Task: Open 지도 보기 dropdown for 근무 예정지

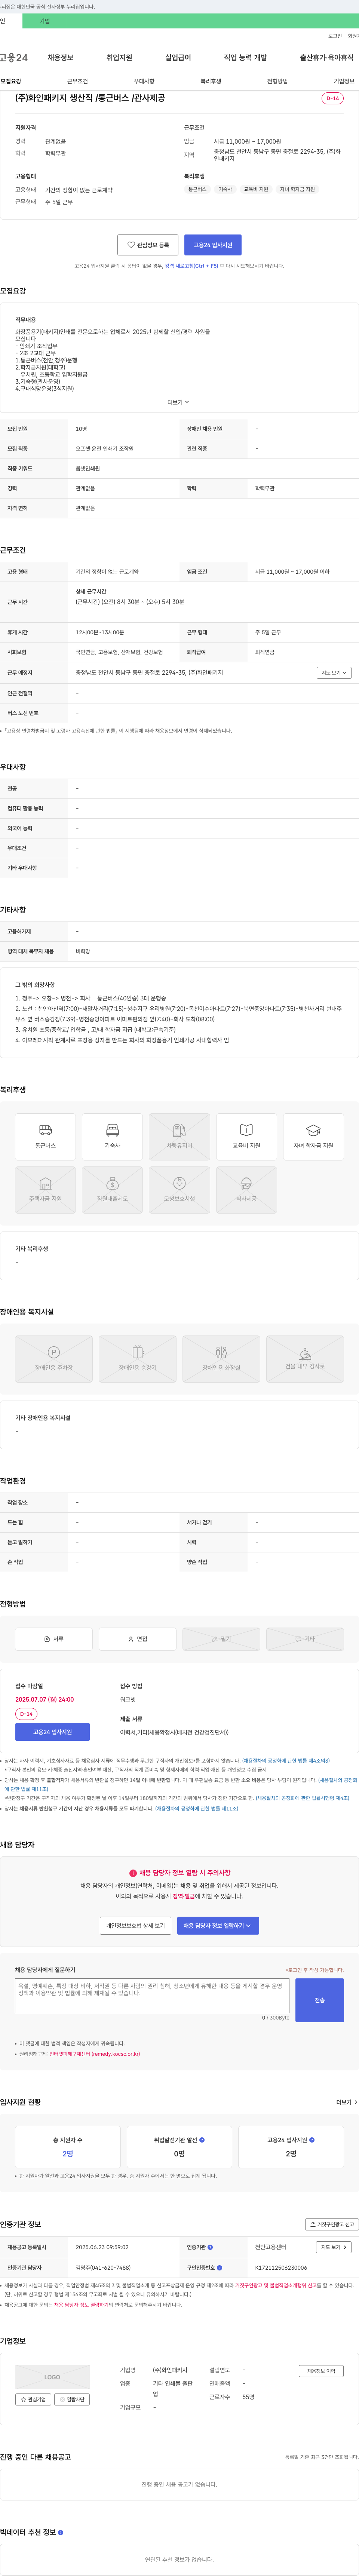Action: pos(334,673)
